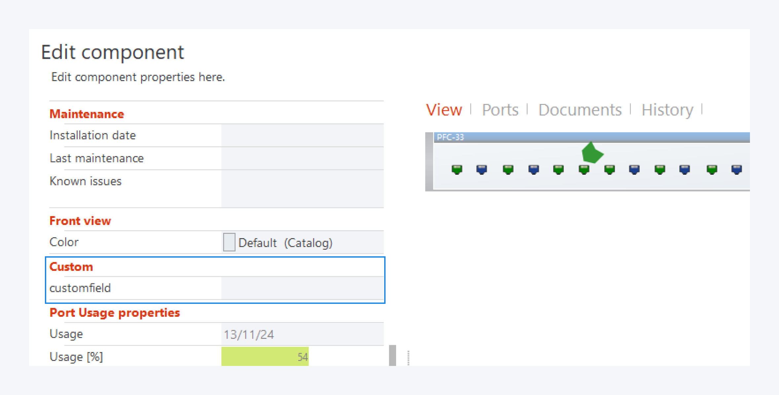
Task: Click the properties panel vertical scrollbar
Action: [x=392, y=355]
